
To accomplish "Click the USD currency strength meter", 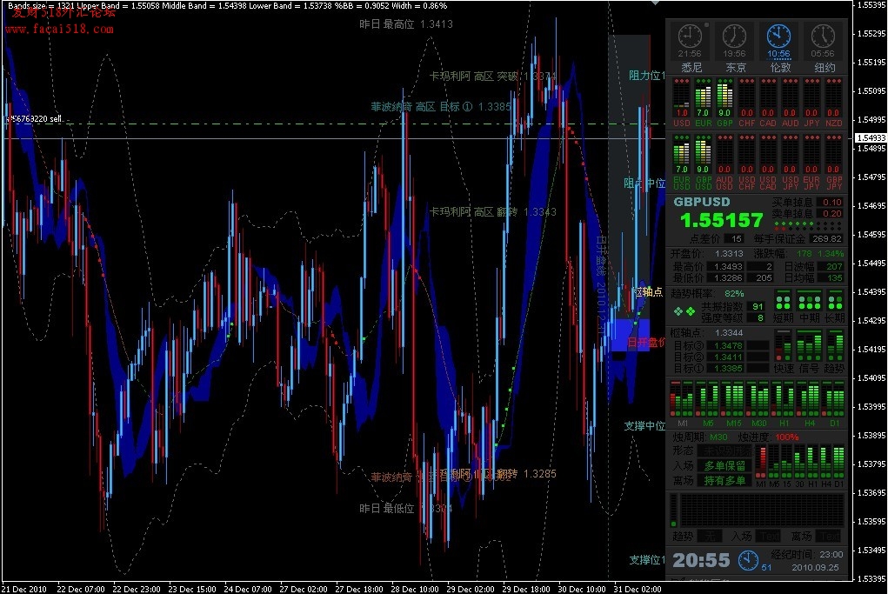I will pos(681,97).
